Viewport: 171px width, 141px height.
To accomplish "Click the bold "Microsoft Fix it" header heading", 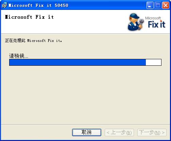I will [29, 17].
